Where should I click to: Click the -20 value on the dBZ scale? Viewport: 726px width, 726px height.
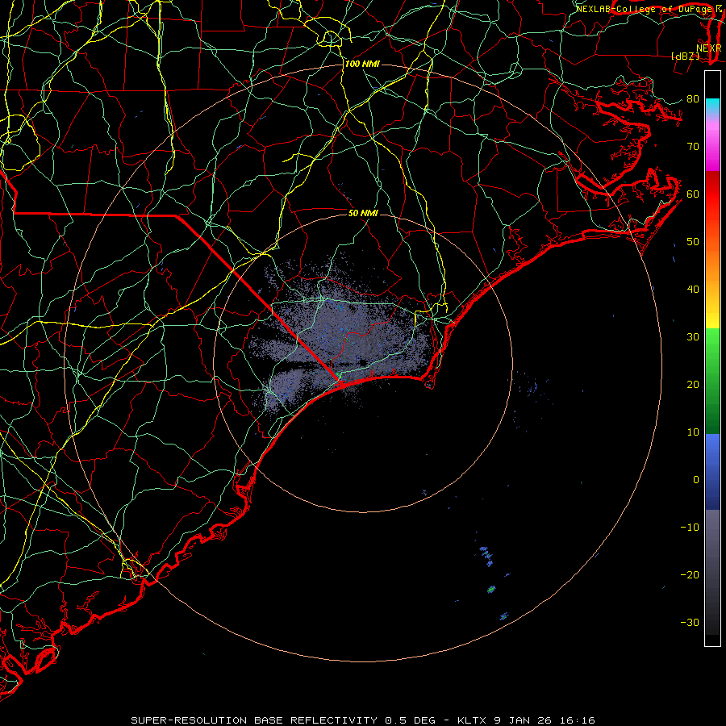pyautogui.click(x=690, y=574)
